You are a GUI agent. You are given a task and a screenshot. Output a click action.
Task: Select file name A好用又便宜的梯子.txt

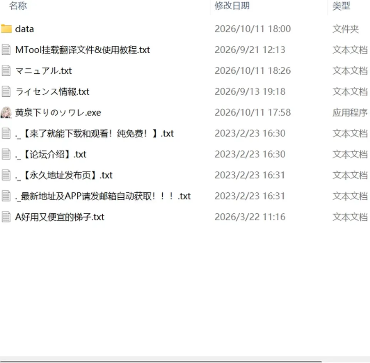pos(60,217)
